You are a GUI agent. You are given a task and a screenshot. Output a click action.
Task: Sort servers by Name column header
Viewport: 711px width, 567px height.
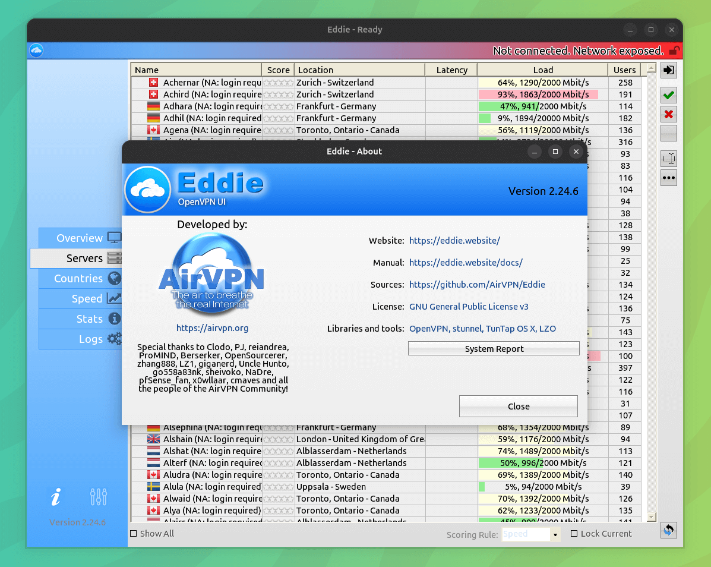tap(197, 70)
